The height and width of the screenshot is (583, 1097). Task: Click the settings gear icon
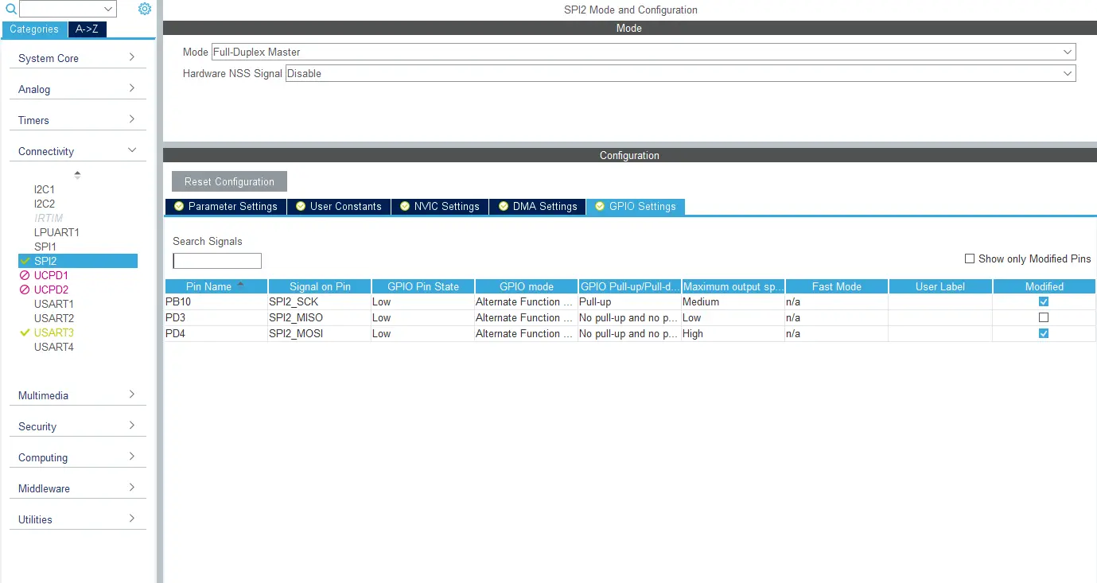click(x=144, y=9)
